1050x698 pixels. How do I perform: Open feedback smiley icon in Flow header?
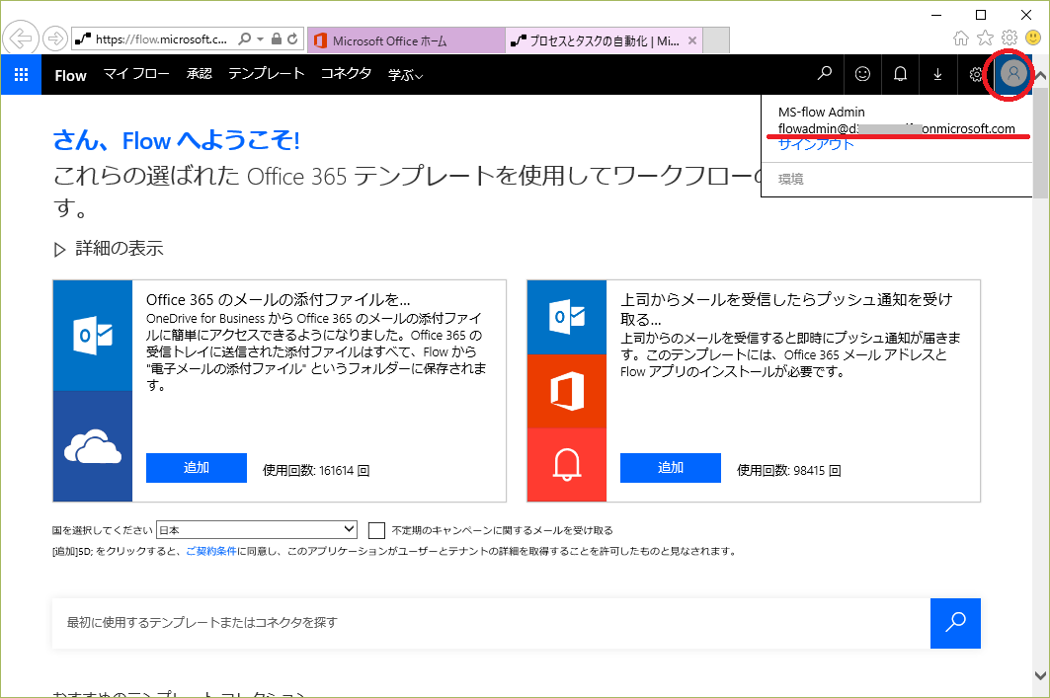pyautogui.click(x=862, y=74)
